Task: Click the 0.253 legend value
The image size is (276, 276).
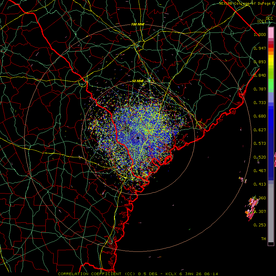Action: (260, 225)
